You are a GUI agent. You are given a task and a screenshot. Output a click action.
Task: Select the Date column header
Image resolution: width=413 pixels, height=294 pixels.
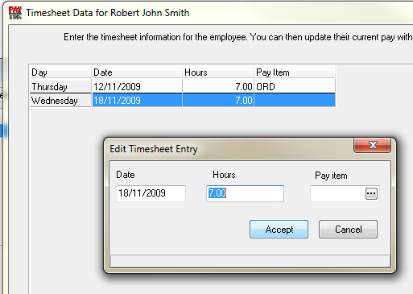[137, 72]
